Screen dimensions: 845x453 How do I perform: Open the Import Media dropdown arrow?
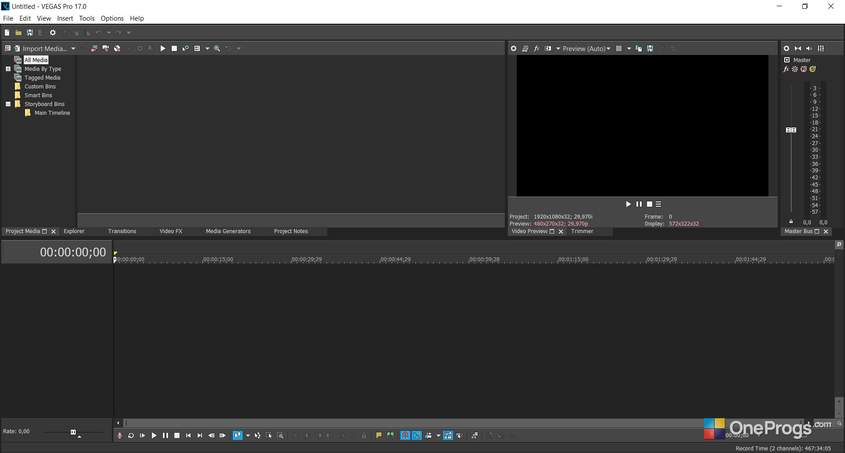73,48
